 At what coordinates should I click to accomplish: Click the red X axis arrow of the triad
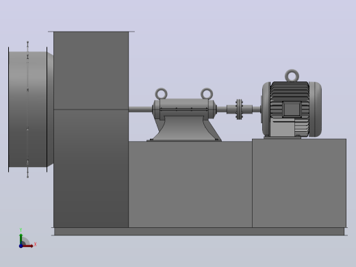click(28, 246)
